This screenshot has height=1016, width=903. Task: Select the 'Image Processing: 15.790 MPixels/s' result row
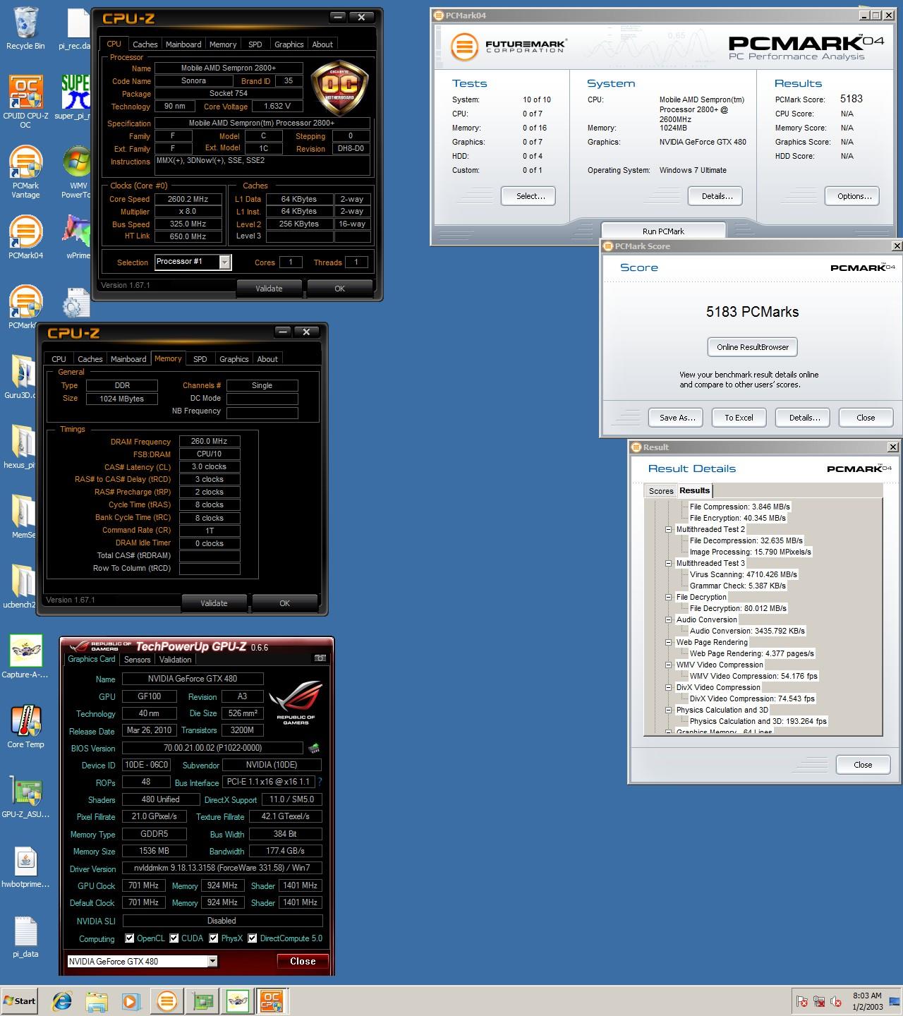[751, 552]
